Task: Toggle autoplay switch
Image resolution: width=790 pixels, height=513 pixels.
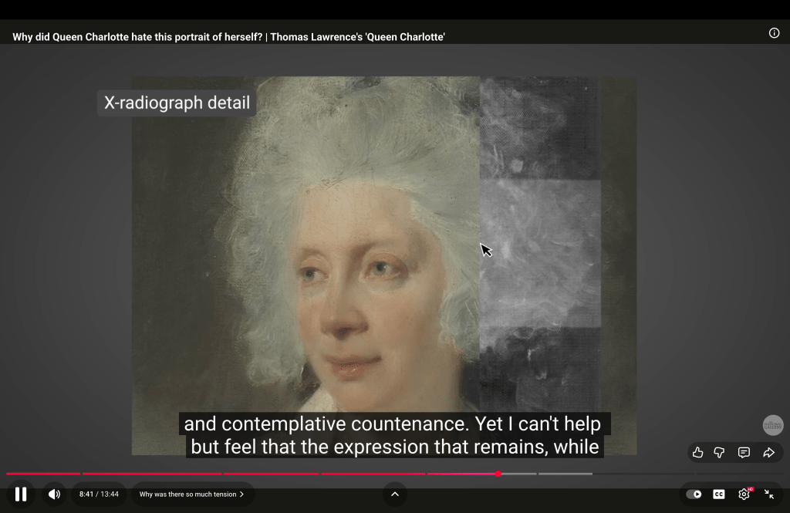Action: coord(694,494)
